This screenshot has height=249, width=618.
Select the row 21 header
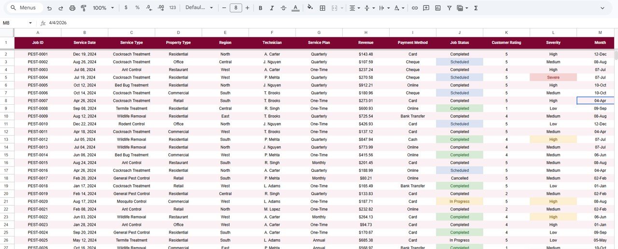coord(7,201)
